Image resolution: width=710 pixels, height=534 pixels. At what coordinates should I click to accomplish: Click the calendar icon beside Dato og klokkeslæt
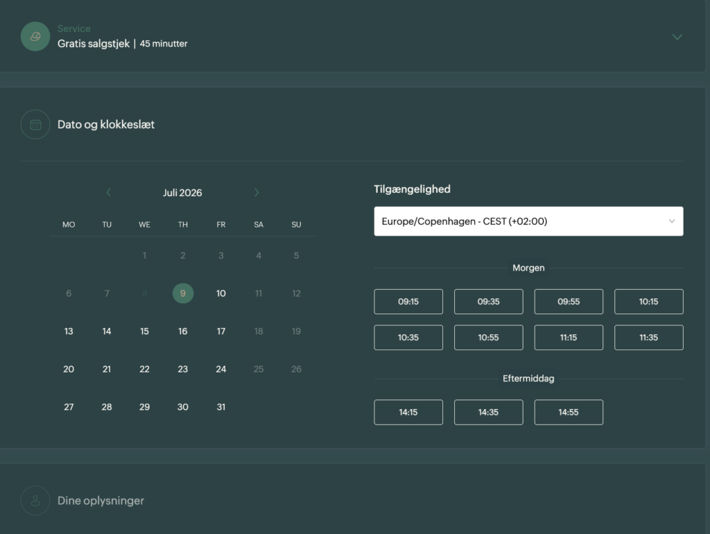point(35,125)
